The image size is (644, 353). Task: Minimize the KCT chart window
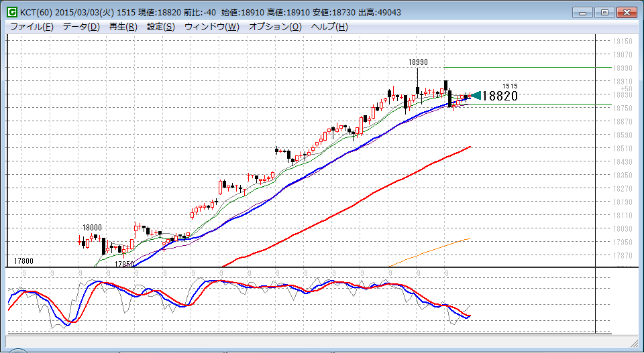[584, 12]
